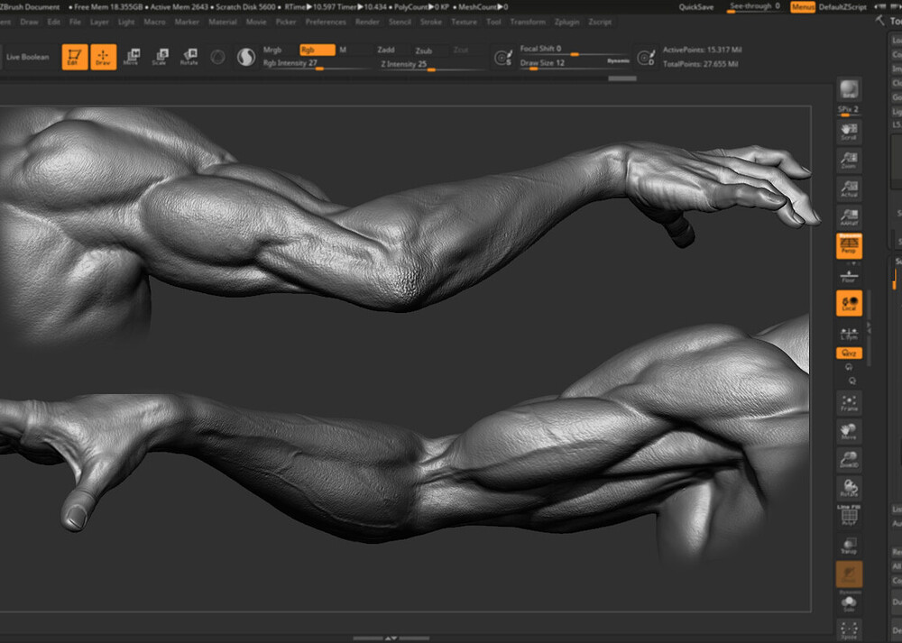Select the Zoom canvas tool
This screenshot has width=902, height=643.
point(849,161)
